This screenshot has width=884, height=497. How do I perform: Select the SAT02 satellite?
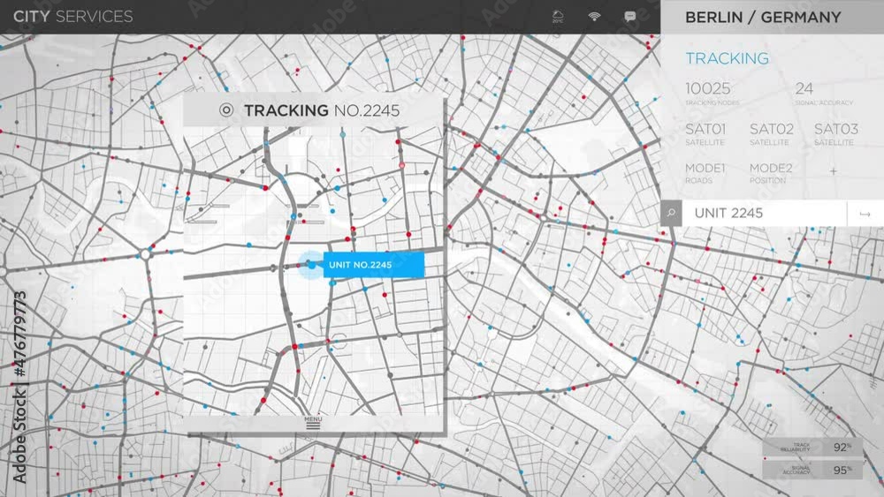[x=771, y=134]
